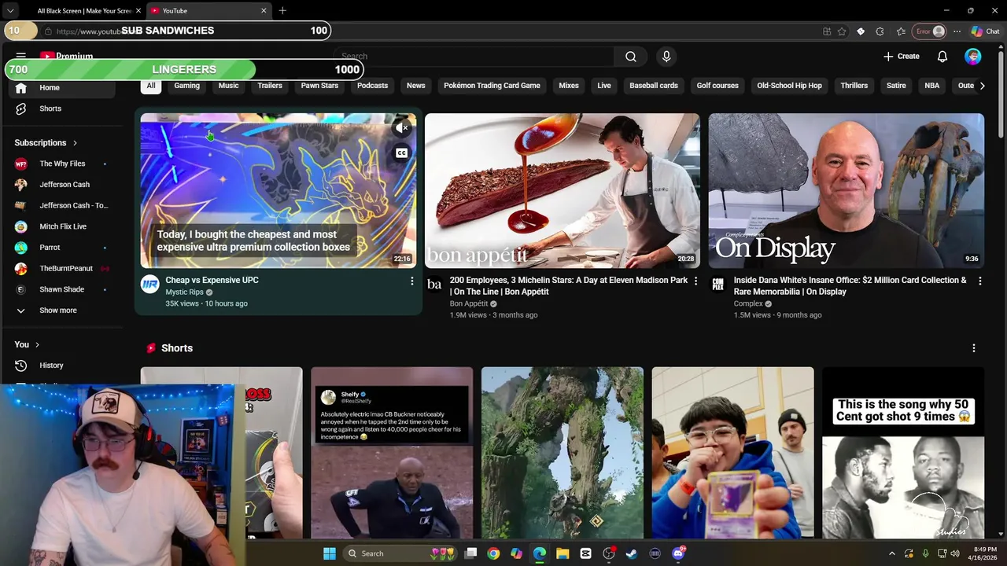Mute the Cheap vs Expensive UPC preview

(x=402, y=127)
